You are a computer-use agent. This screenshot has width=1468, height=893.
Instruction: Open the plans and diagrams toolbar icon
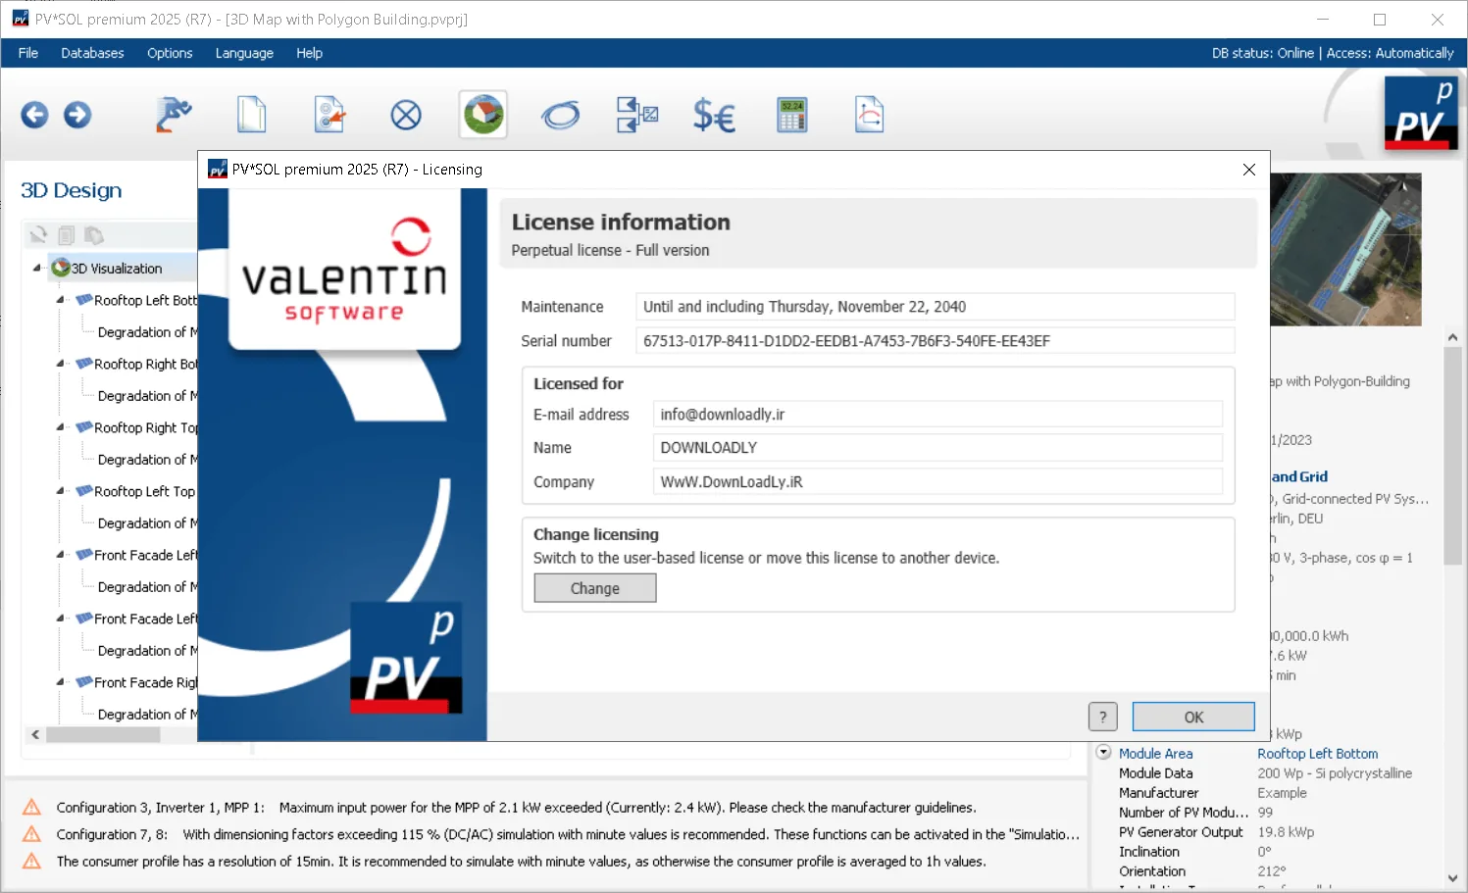tap(637, 115)
